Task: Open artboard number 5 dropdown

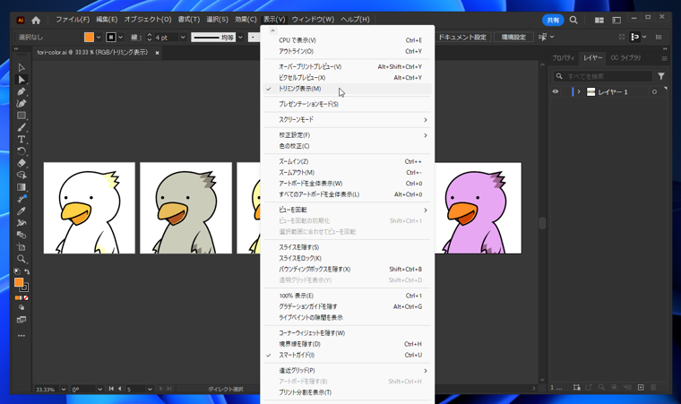Action: [150, 390]
